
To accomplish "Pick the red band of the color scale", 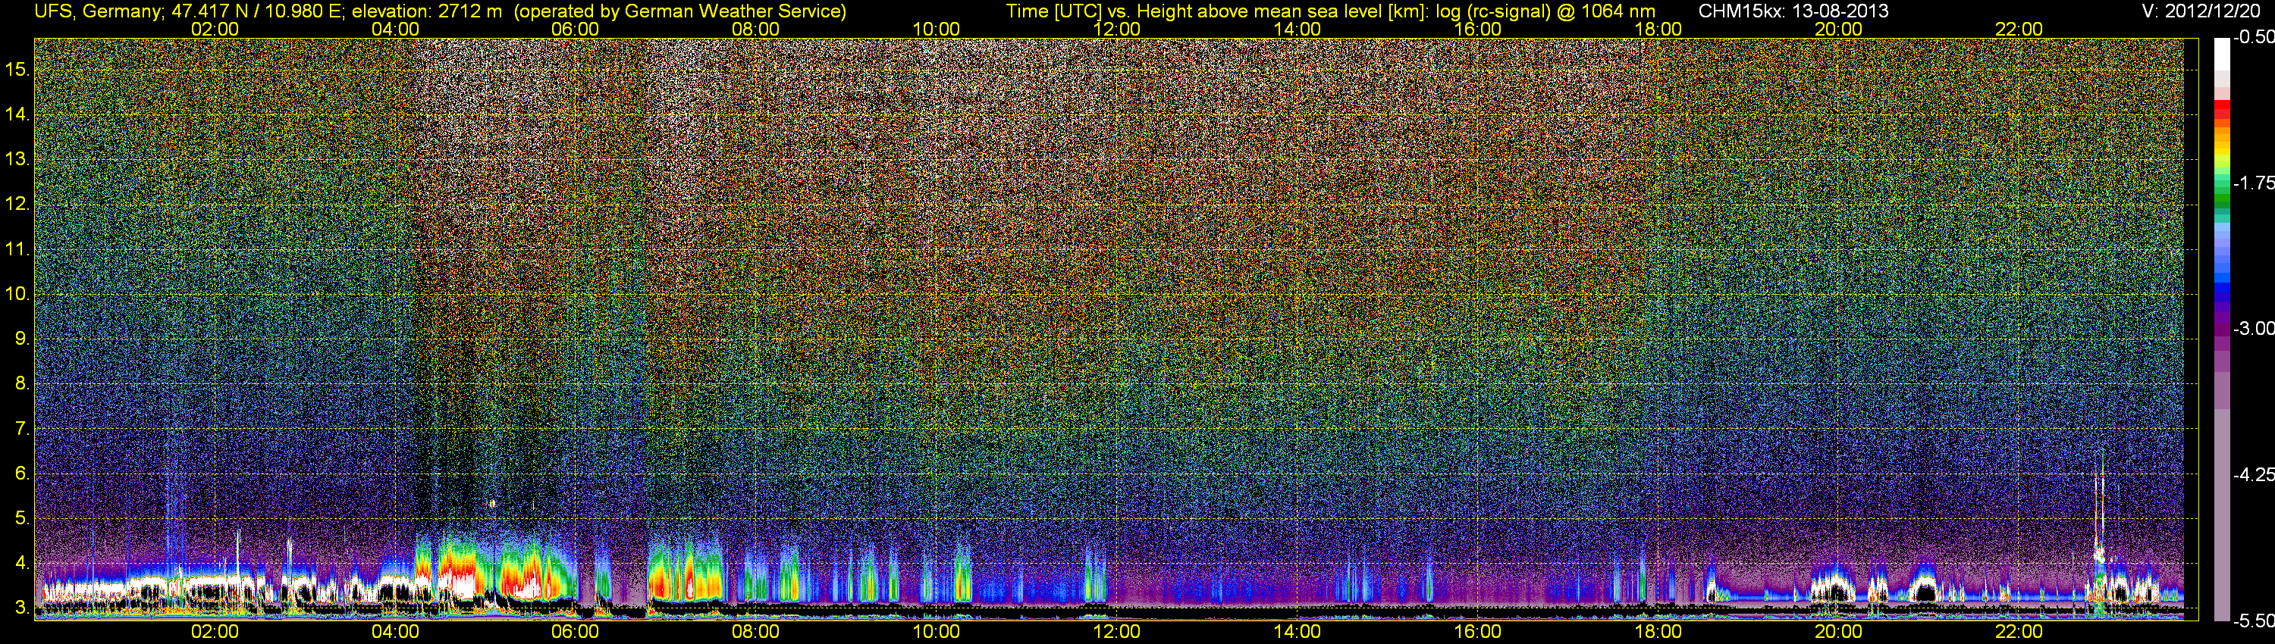I will coord(2222,111).
